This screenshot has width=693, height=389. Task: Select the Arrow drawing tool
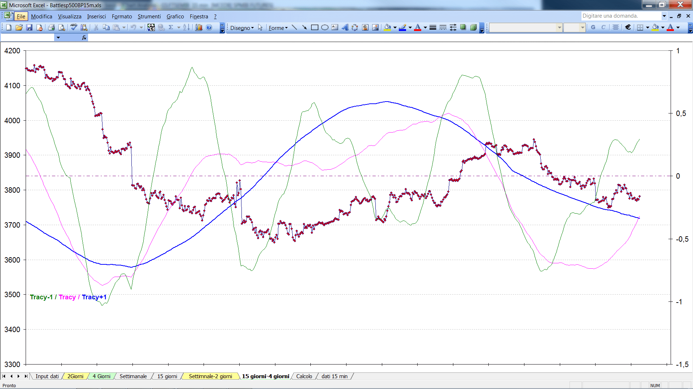[304, 27]
